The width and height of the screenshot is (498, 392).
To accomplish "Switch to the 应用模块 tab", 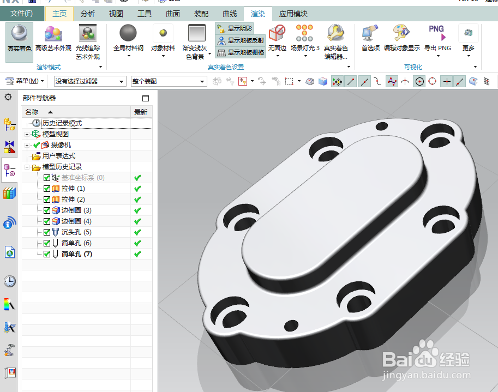I will pyautogui.click(x=293, y=14).
